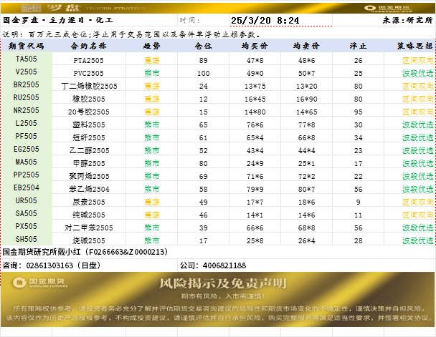Select the 聚丙烯2505 contract name cell
Screen dimensions: 436x337
coord(89,176)
